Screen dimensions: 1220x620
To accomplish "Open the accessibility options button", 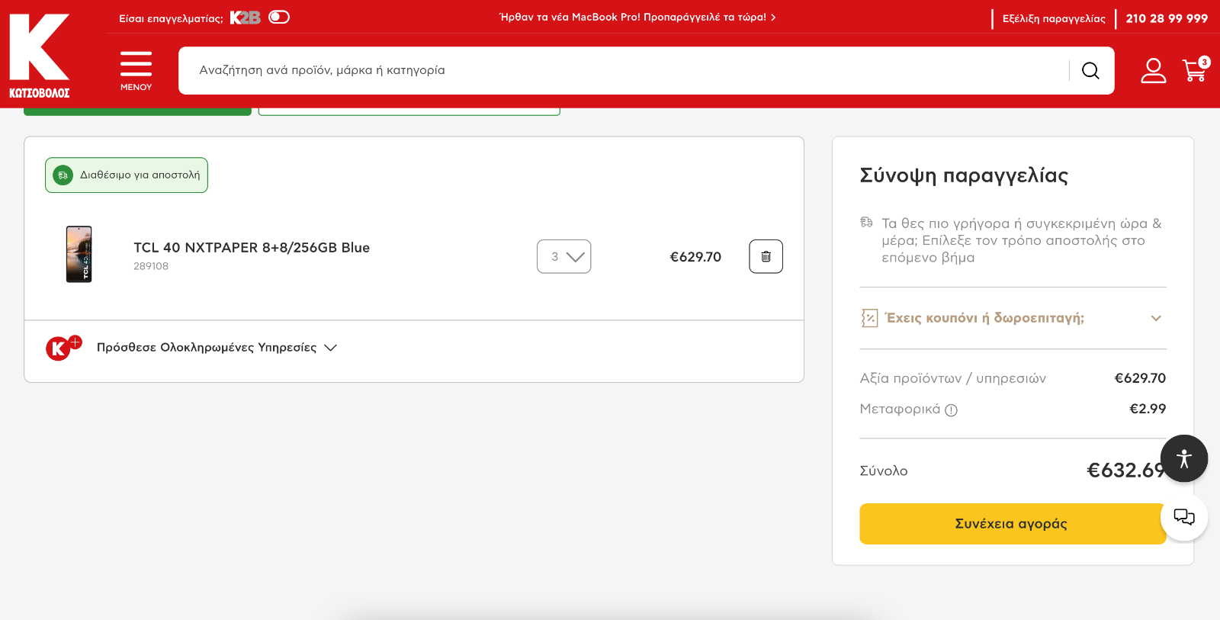I will 1183,458.
